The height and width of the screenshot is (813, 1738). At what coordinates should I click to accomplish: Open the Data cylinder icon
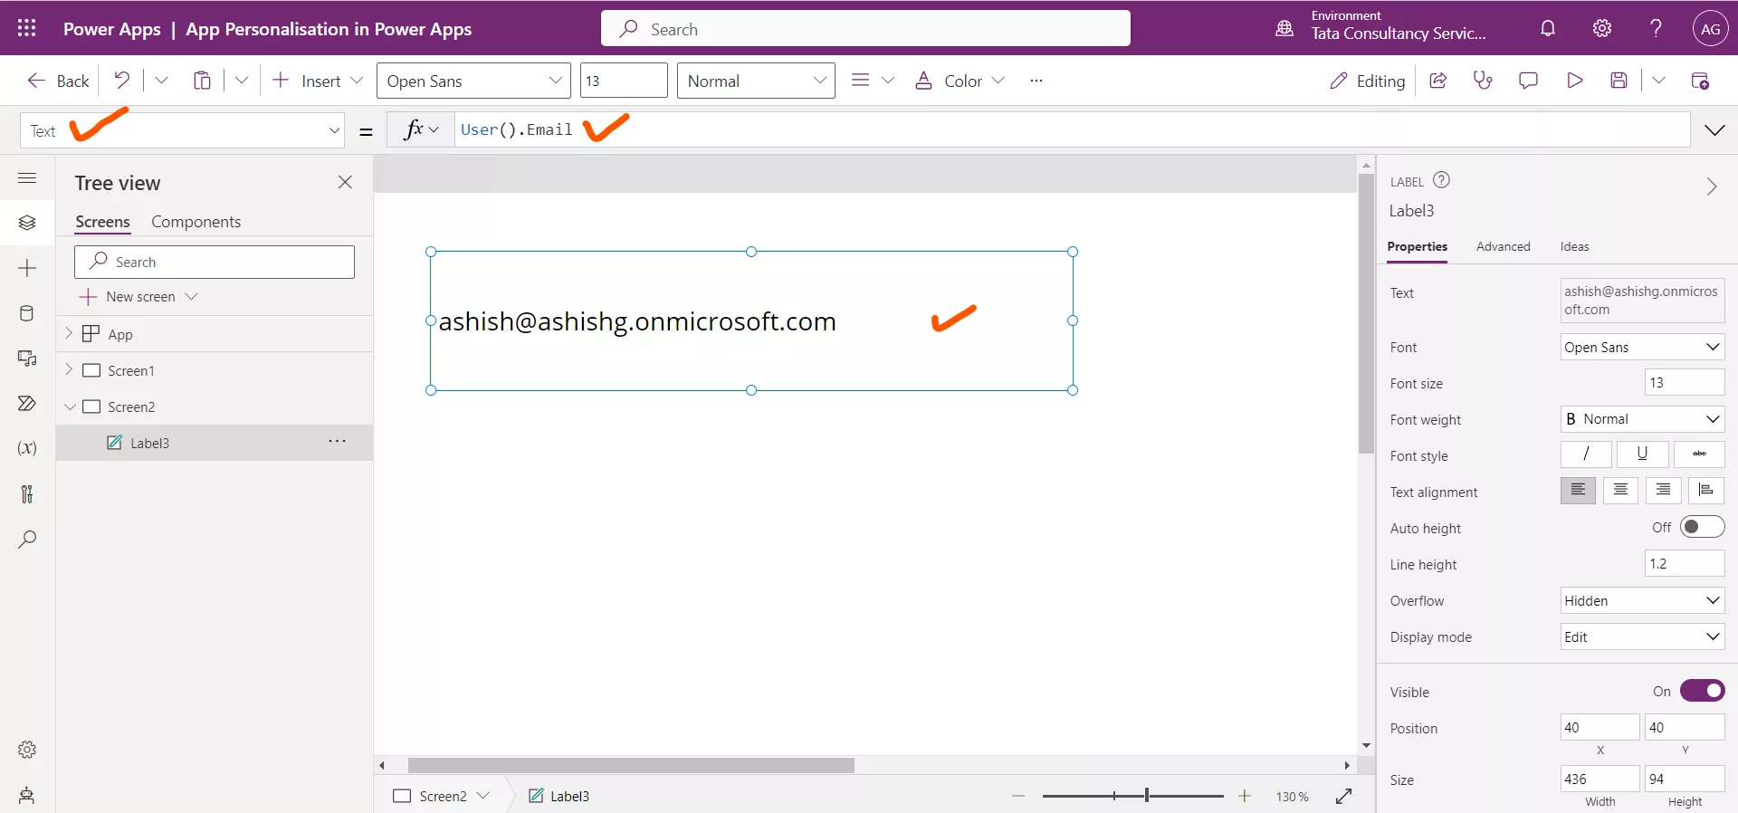pyautogui.click(x=27, y=313)
